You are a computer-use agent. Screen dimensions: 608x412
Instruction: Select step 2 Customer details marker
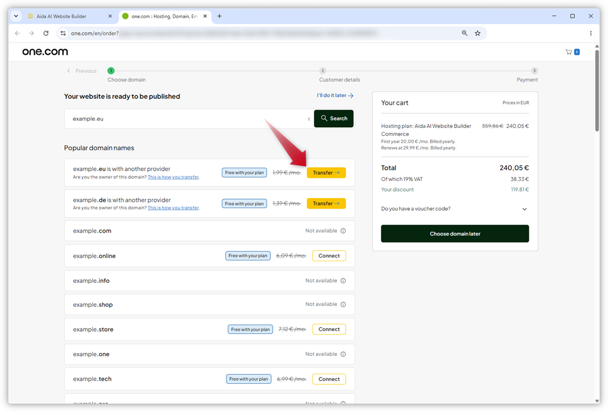(322, 71)
